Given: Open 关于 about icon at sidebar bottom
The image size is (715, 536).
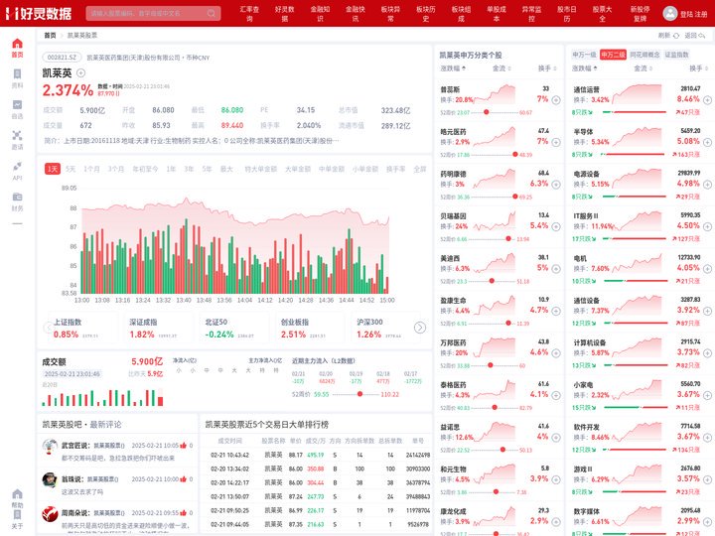Looking at the screenshot, I should tap(17, 514).
